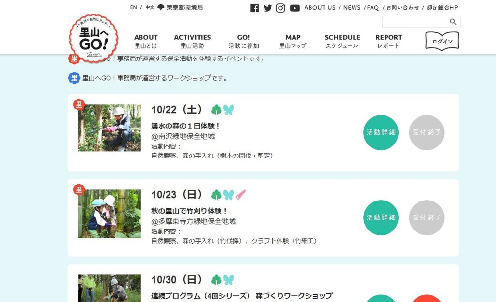Open the YouTube icon link
The width and height of the screenshot is (496, 302).
pyautogui.click(x=295, y=8)
